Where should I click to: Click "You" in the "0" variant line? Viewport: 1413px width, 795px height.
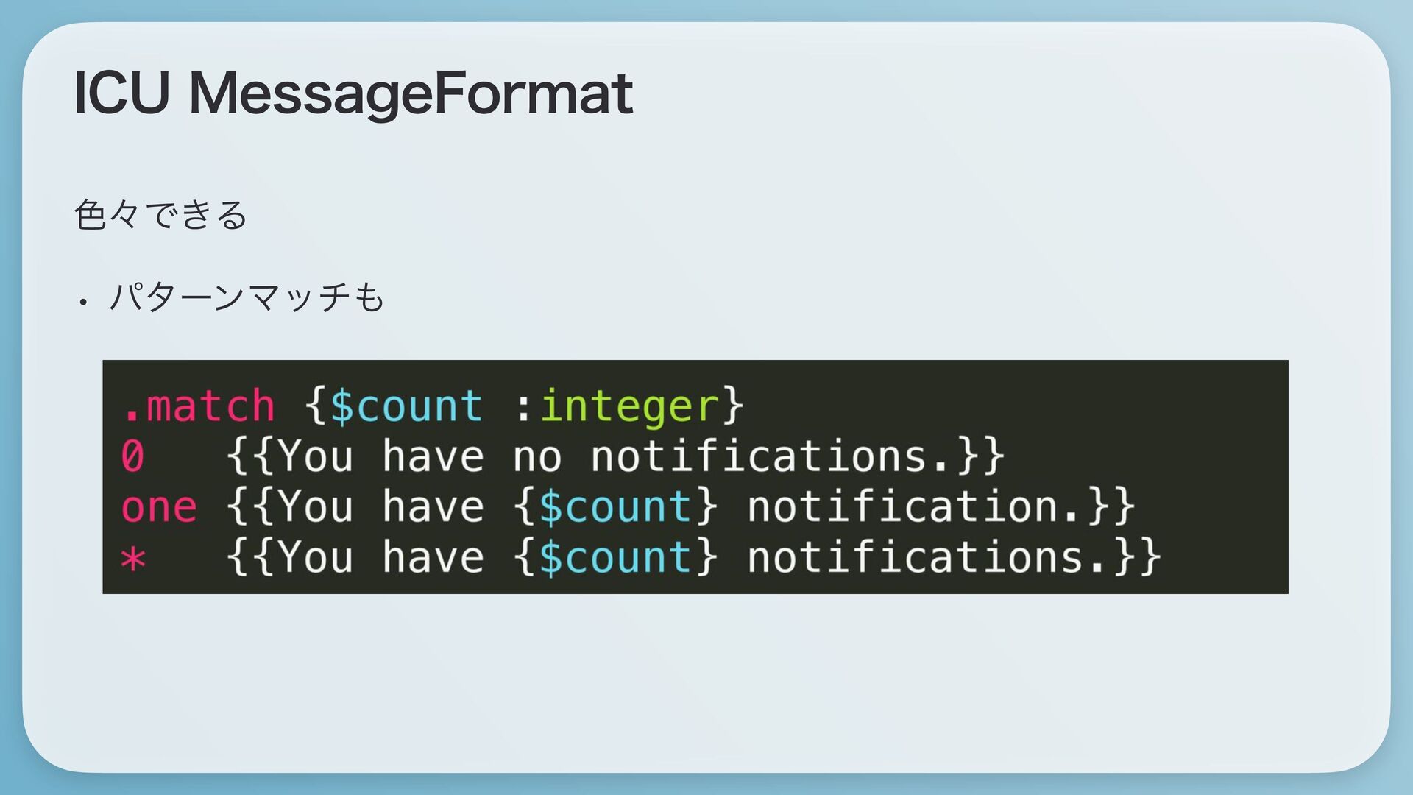316,456
